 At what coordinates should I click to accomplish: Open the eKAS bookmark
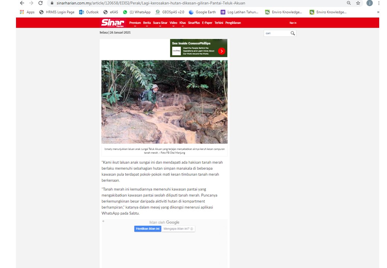pos(111,12)
